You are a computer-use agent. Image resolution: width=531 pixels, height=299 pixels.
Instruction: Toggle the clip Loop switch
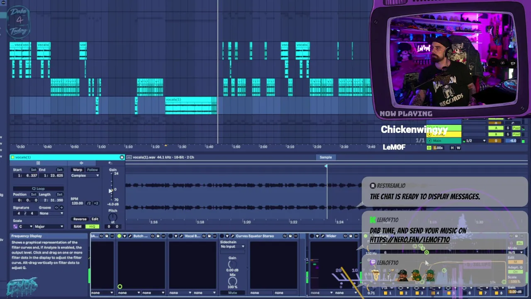(39, 189)
